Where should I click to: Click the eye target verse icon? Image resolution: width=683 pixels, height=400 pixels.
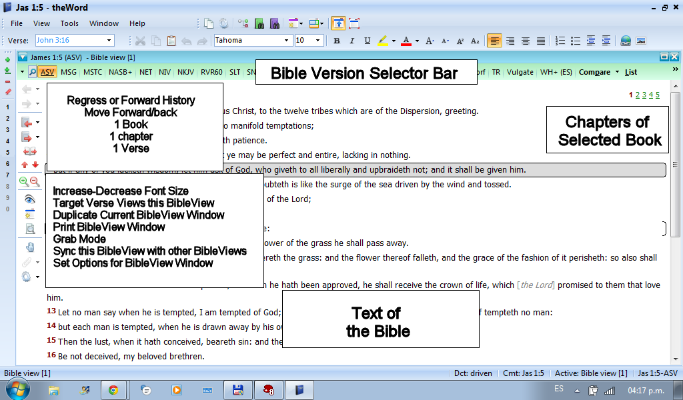point(29,199)
